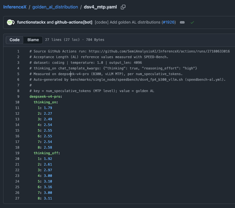Click the 2.54 value on line 14

(x=48, y=125)
